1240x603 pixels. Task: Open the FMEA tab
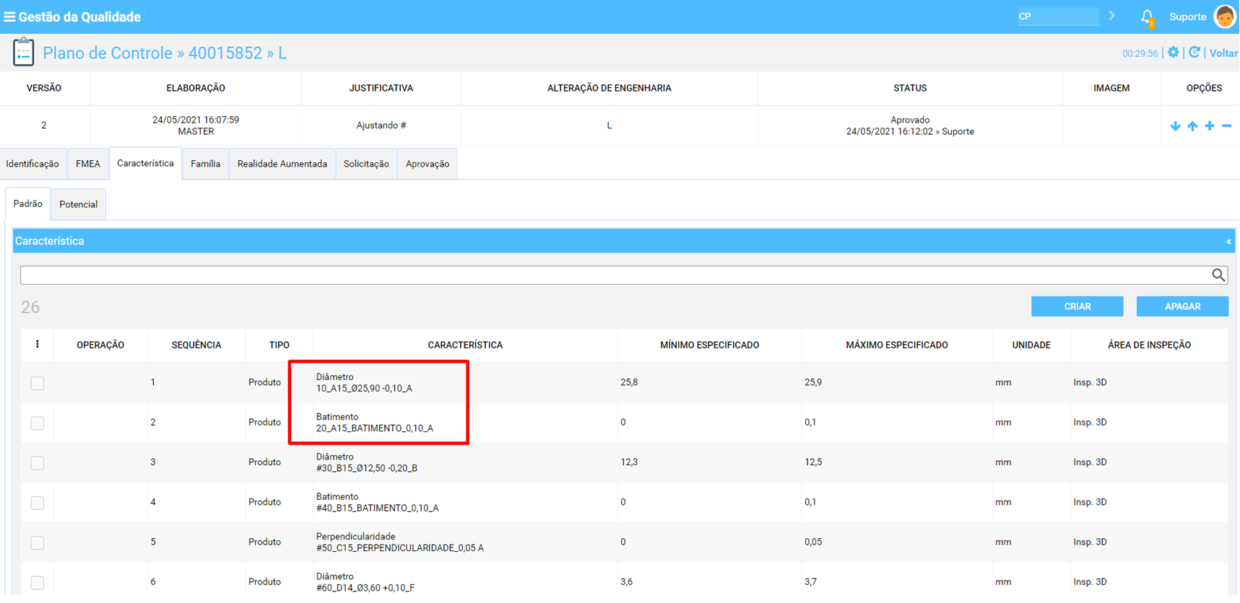[88, 164]
